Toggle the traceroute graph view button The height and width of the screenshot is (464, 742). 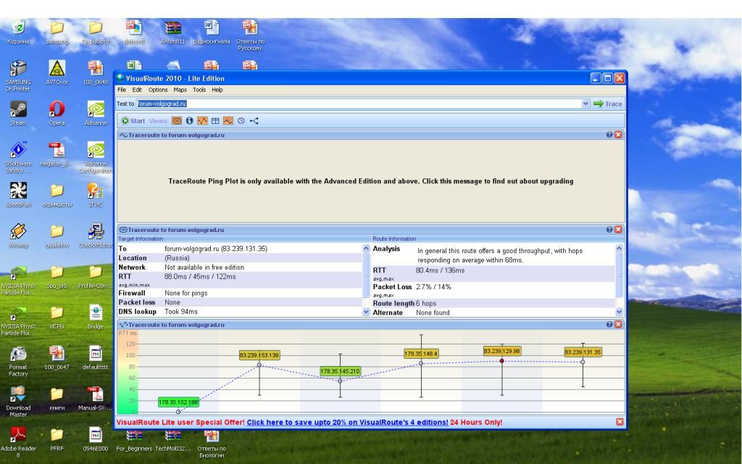(202, 120)
